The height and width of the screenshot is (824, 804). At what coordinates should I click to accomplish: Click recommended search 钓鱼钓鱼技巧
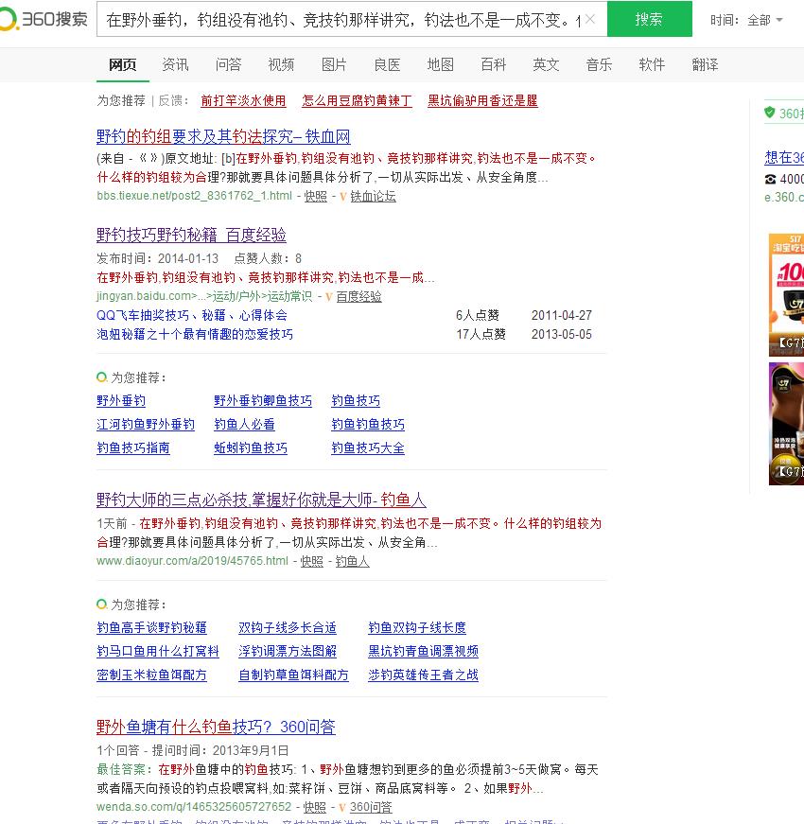point(368,425)
